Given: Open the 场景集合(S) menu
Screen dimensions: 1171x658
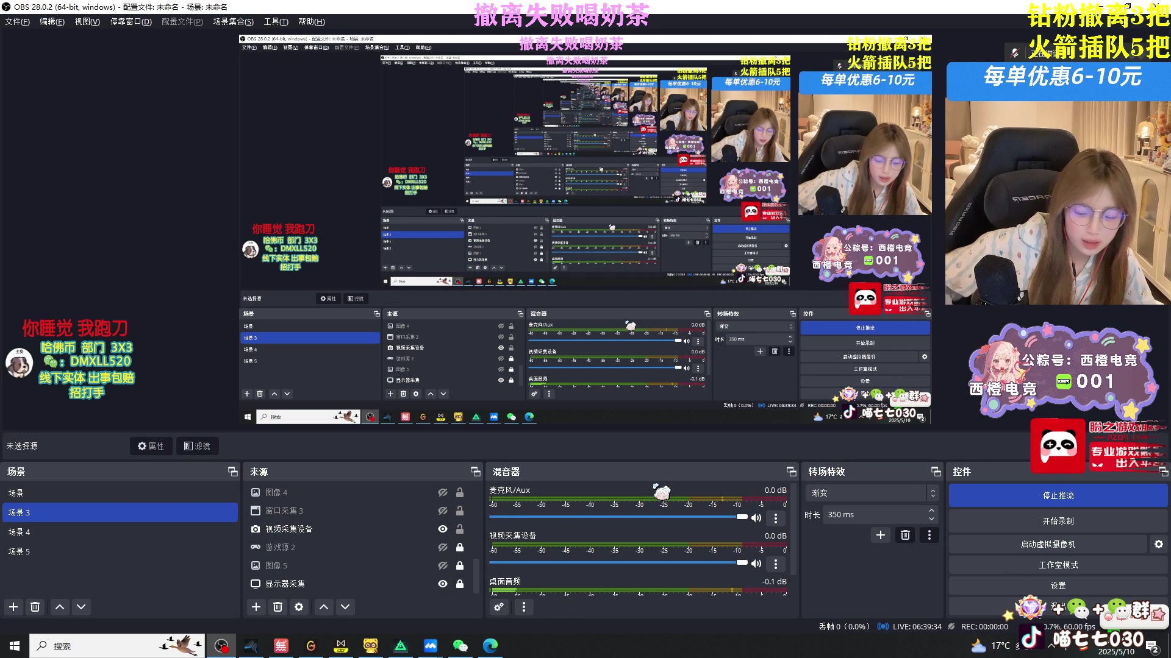Looking at the screenshot, I should [x=233, y=21].
